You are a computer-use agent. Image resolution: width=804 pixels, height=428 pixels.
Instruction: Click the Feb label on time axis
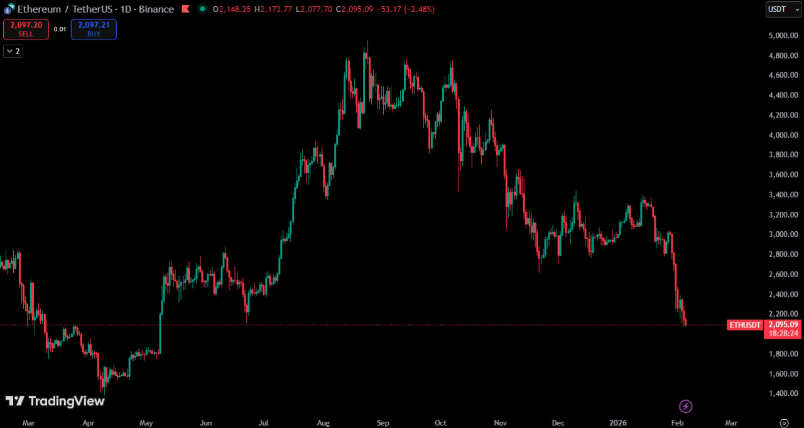pyautogui.click(x=677, y=423)
